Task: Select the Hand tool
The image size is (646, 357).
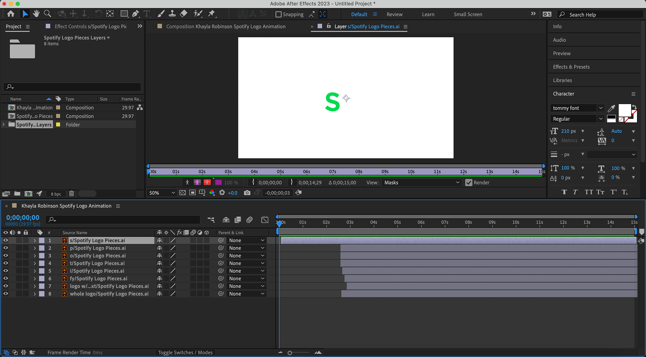Action: click(36, 14)
